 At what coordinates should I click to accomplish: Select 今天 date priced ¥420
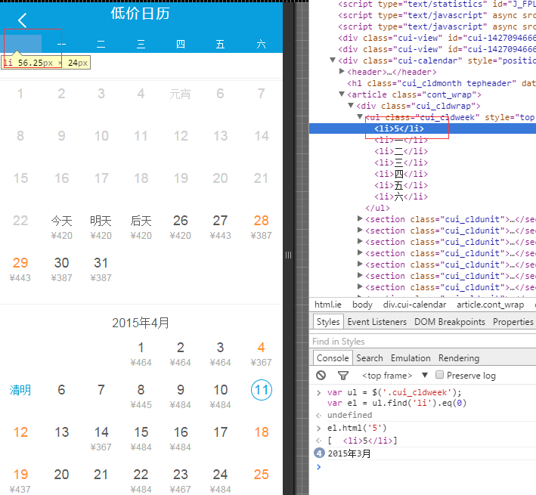tap(61, 227)
